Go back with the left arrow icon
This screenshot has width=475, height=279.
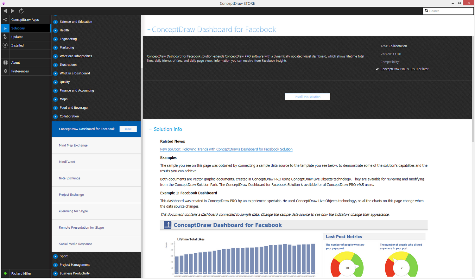pyautogui.click(x=5, y=11)
